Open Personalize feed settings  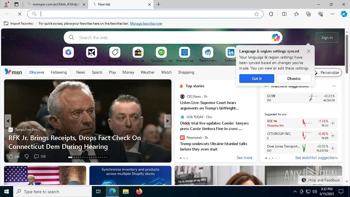[x=327, y=73]
